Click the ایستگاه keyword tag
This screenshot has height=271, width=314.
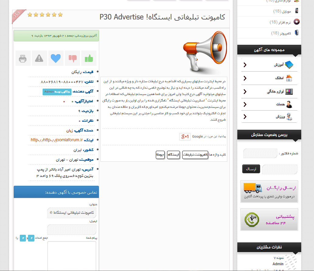tap(173, 155)
